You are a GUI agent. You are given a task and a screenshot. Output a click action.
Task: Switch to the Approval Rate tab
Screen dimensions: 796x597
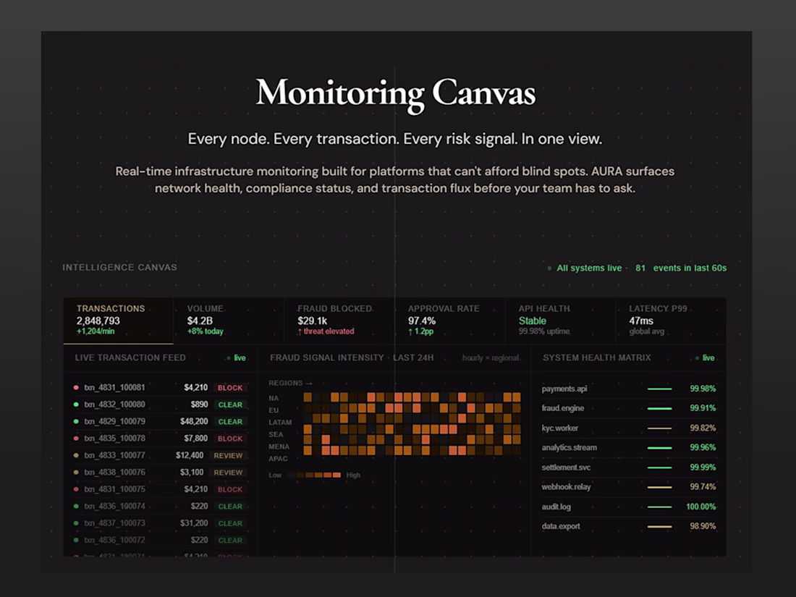click(450, 321)
